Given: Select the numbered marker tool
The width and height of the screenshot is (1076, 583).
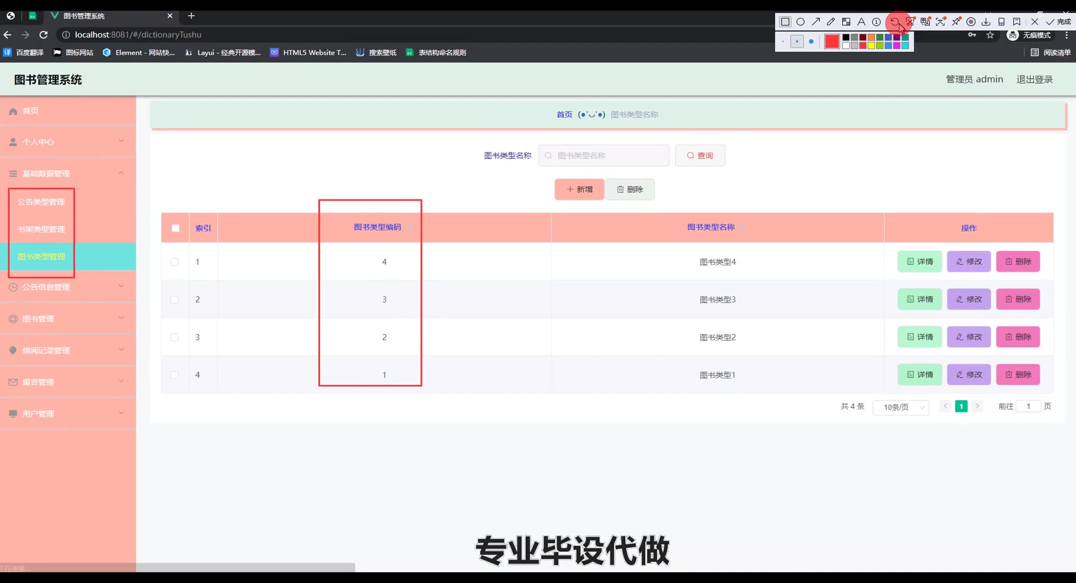Looking at the screenshot, I should click(876, 22).
